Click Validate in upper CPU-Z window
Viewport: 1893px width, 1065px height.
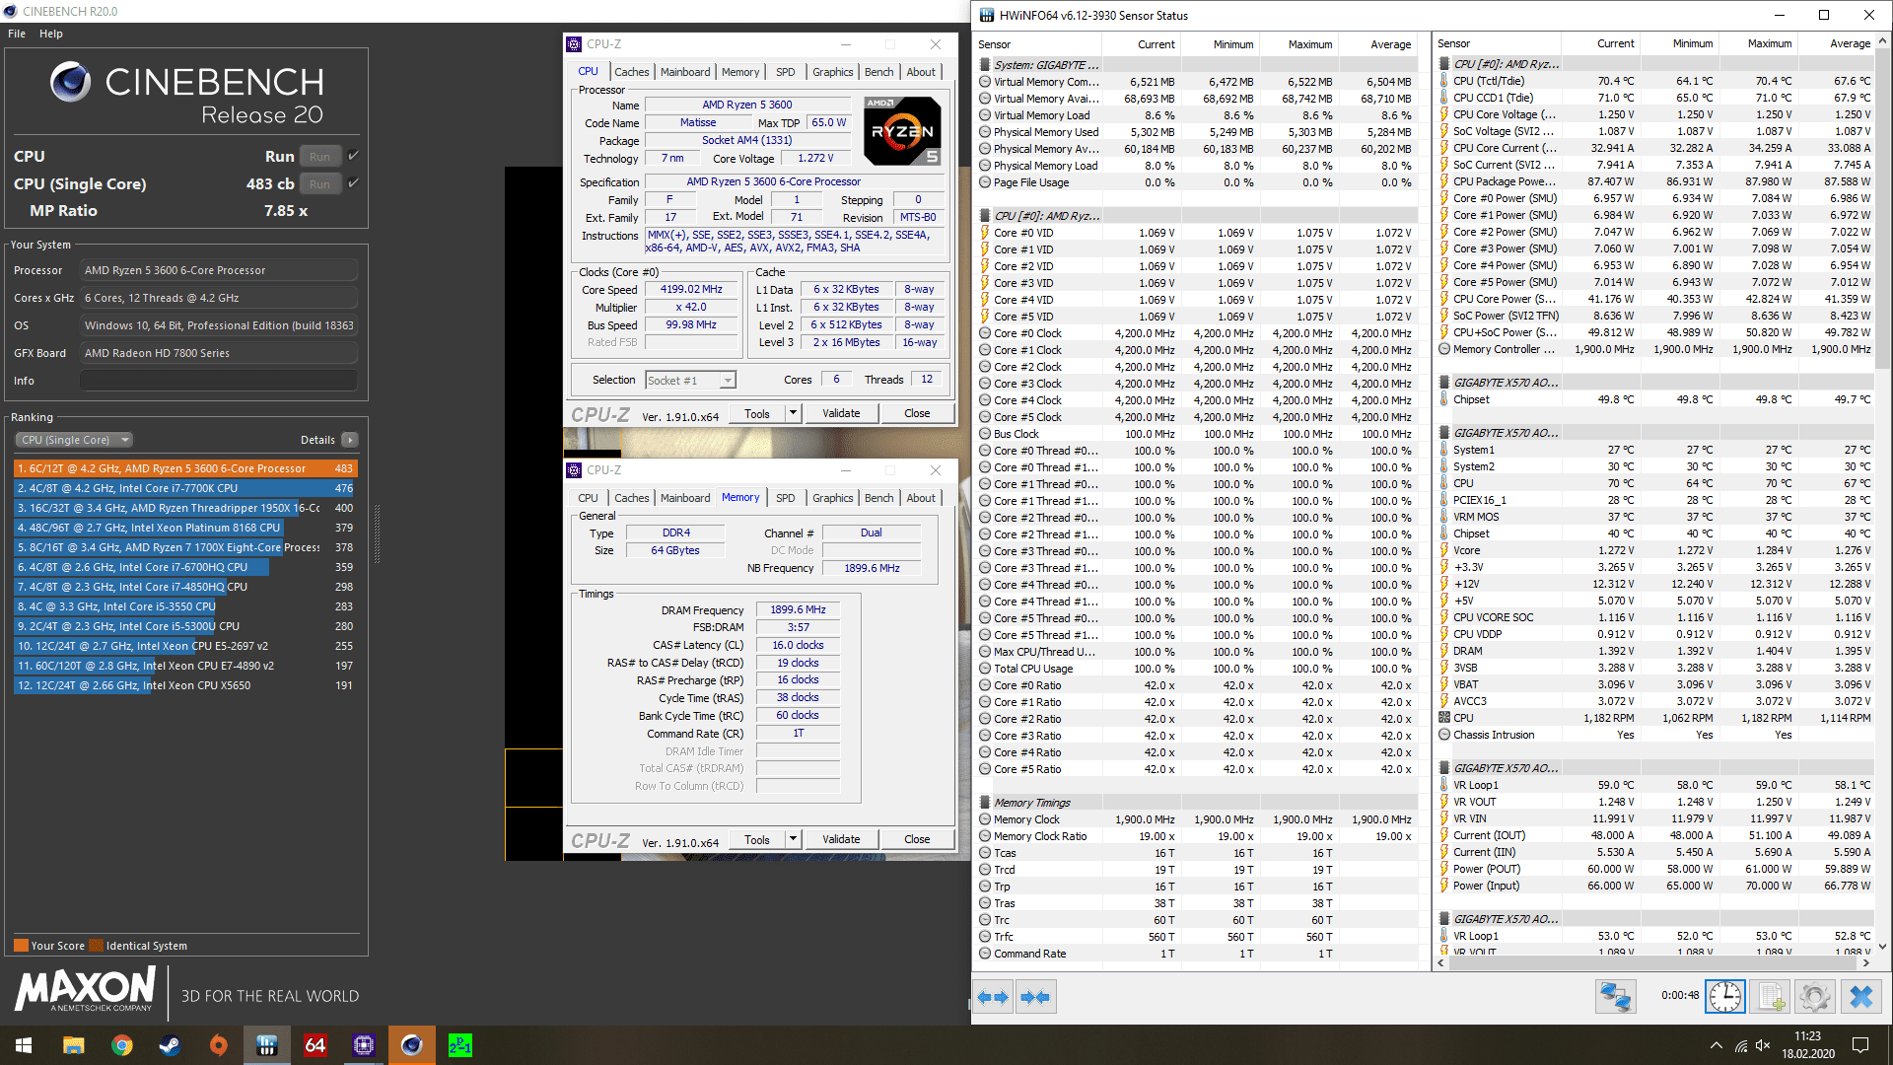tap(841, 414)
